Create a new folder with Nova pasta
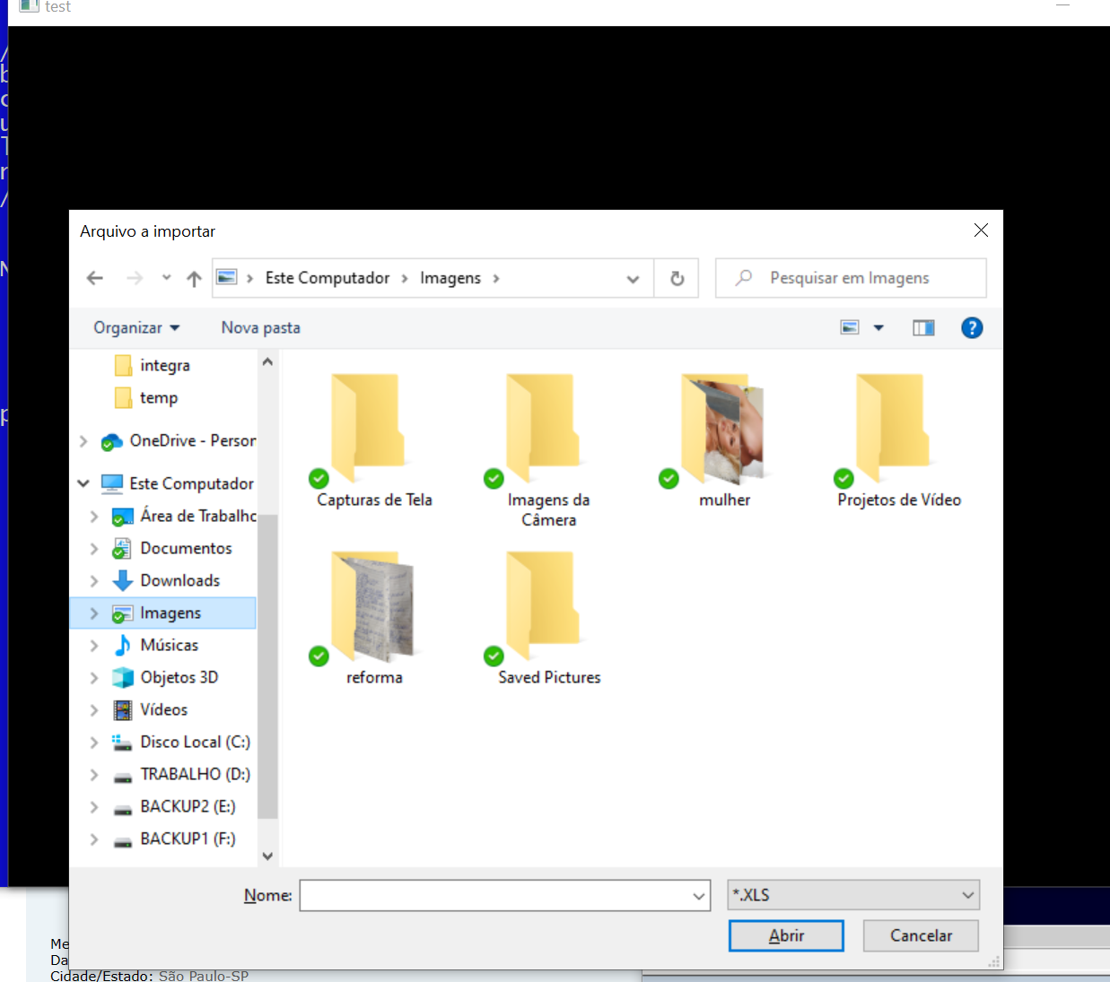The image size is (1110, 982). 260,327
